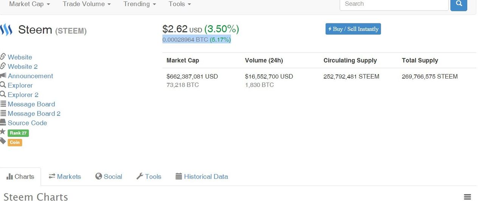Screen dimensions: 484x201
Task: Click the Rank 27 badge
Action: (18, 133)
